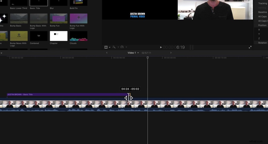268x144 pixels.
Task: Click the 02:57:11 project duration text
Action: tap(146, 53)
